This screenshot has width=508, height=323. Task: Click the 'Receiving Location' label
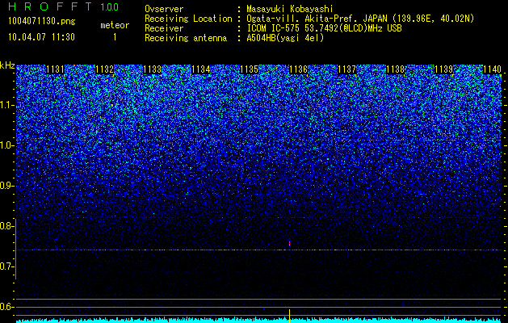click(188, 19)
